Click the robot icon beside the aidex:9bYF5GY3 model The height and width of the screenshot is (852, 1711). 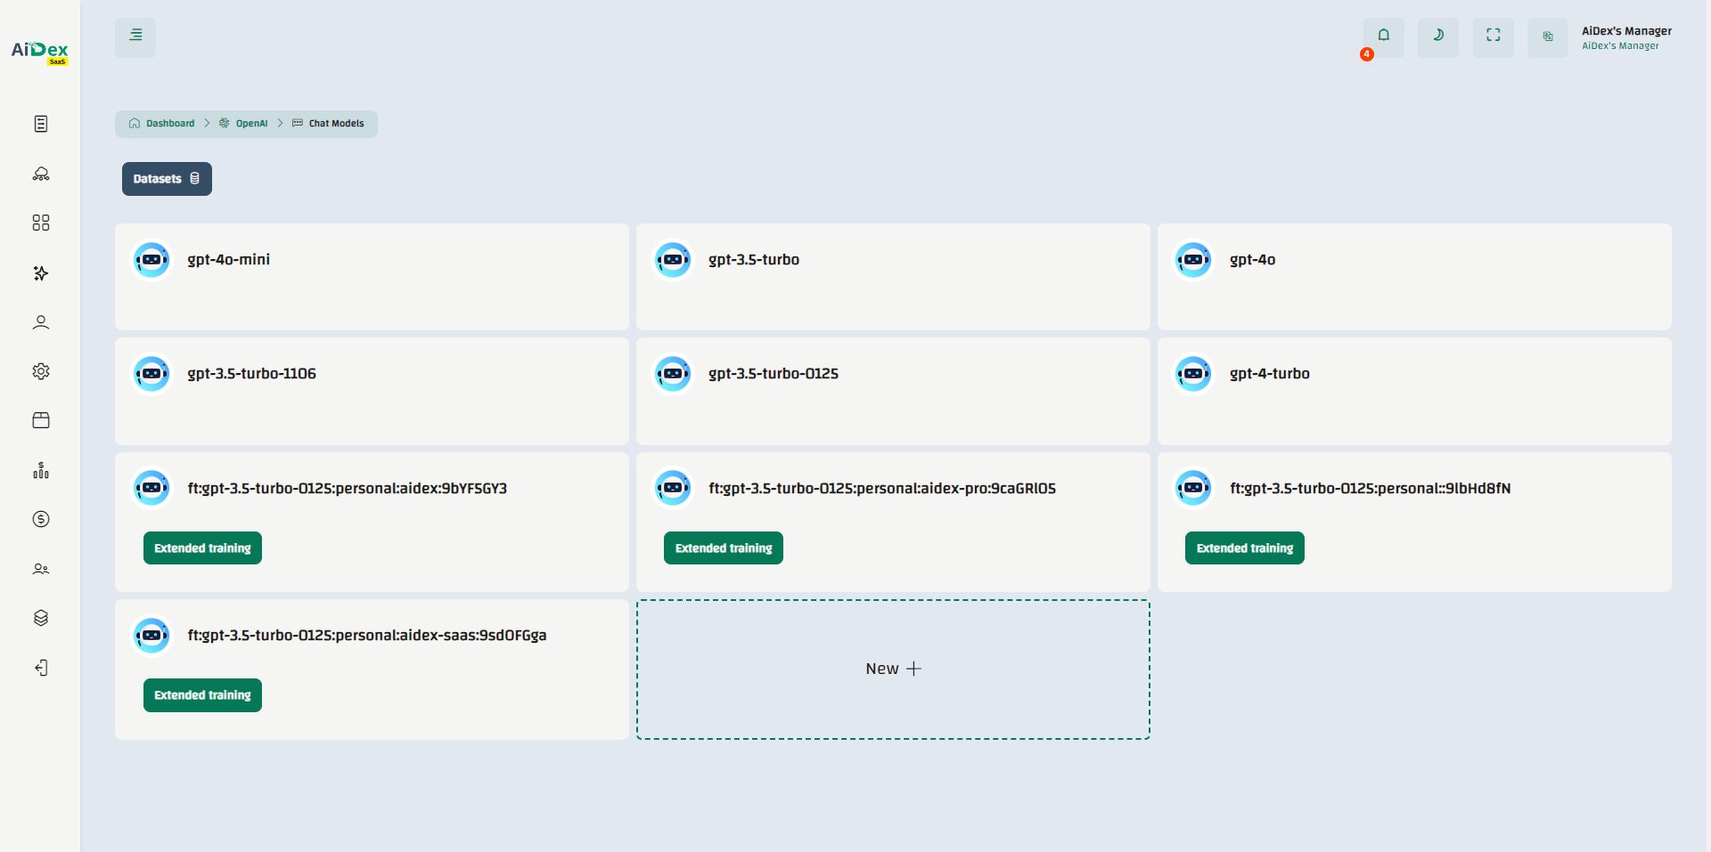(151, 488)
